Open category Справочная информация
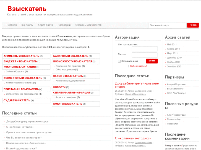The image size is (201, 150). 72,92
